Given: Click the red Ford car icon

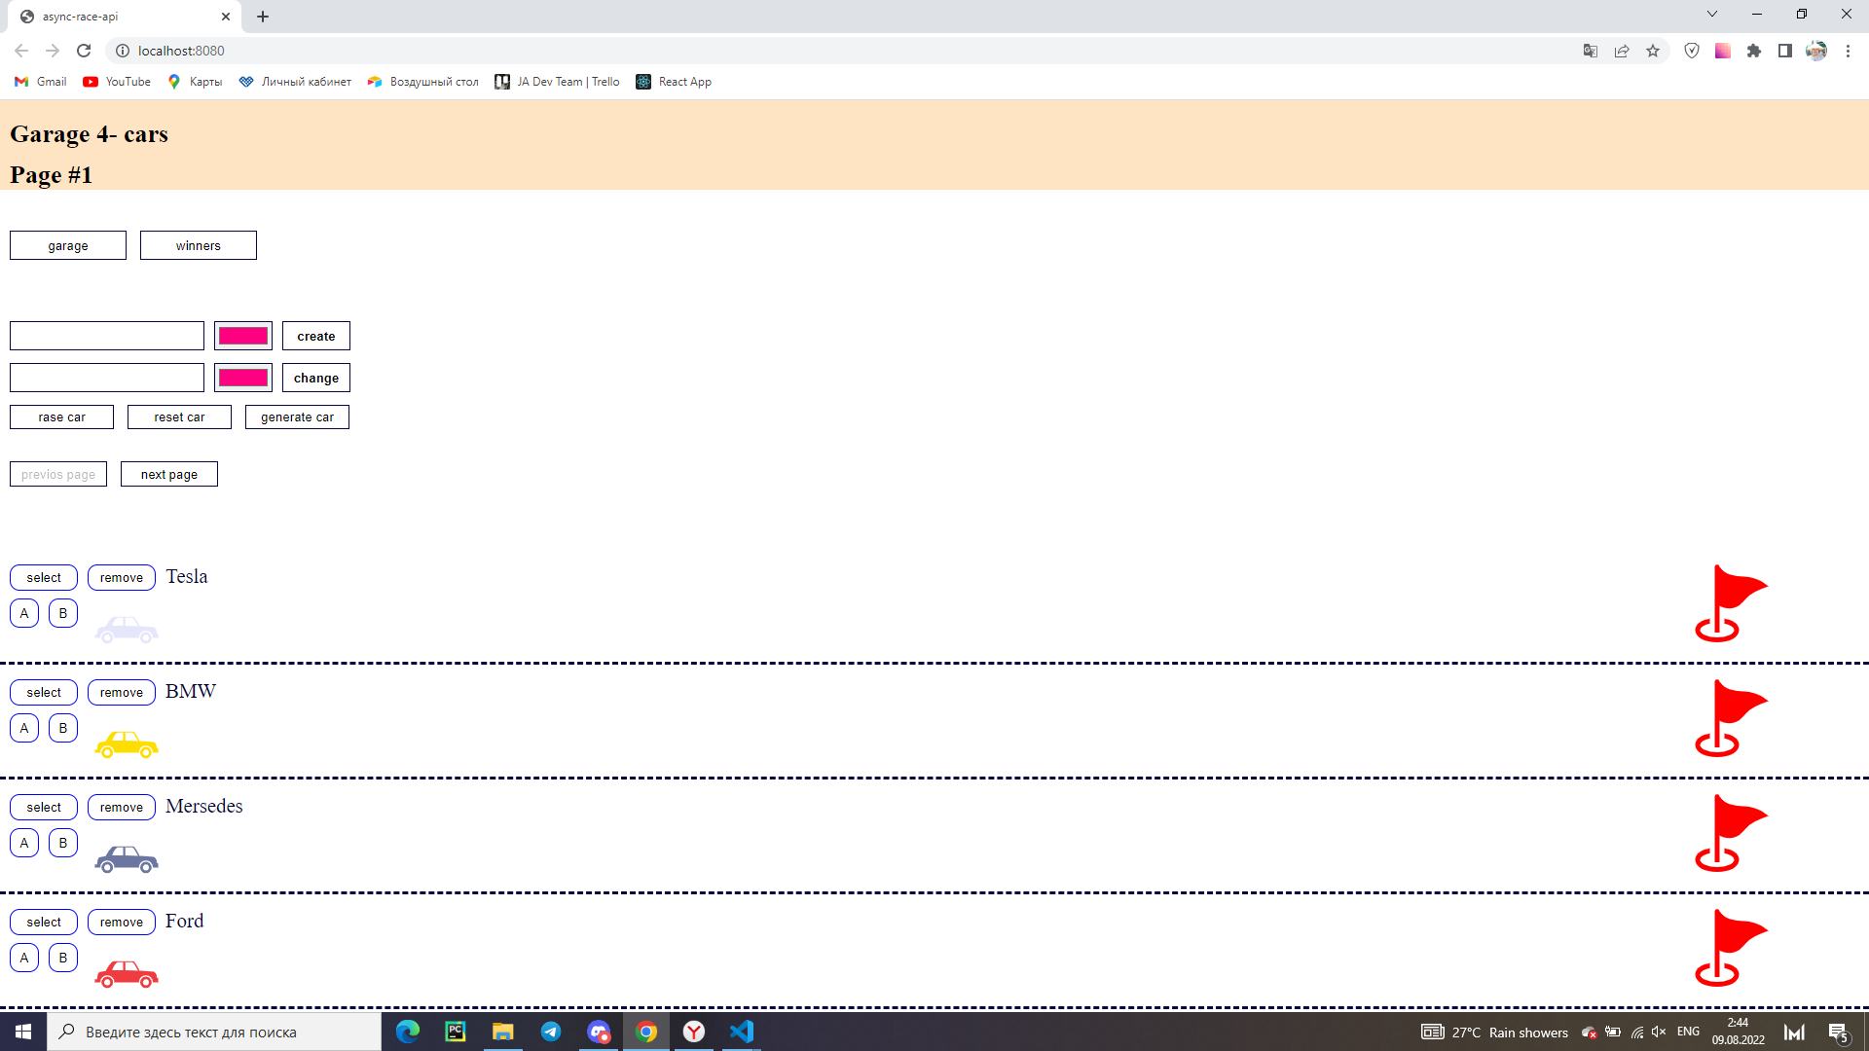Looking at the screenshot, I should coord(127,974).
